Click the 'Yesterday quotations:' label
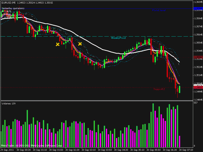This screenshot has width=203, height=152. 13,8
